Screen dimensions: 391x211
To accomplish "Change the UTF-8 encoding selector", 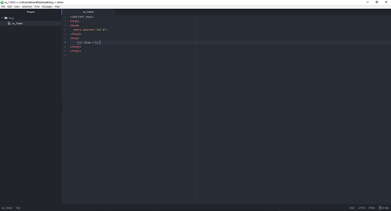I will tap(362, 208).
